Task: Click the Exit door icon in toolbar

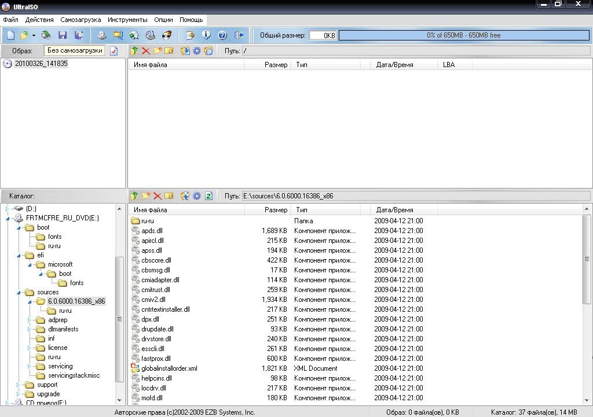Action: (x=239, y=35)
